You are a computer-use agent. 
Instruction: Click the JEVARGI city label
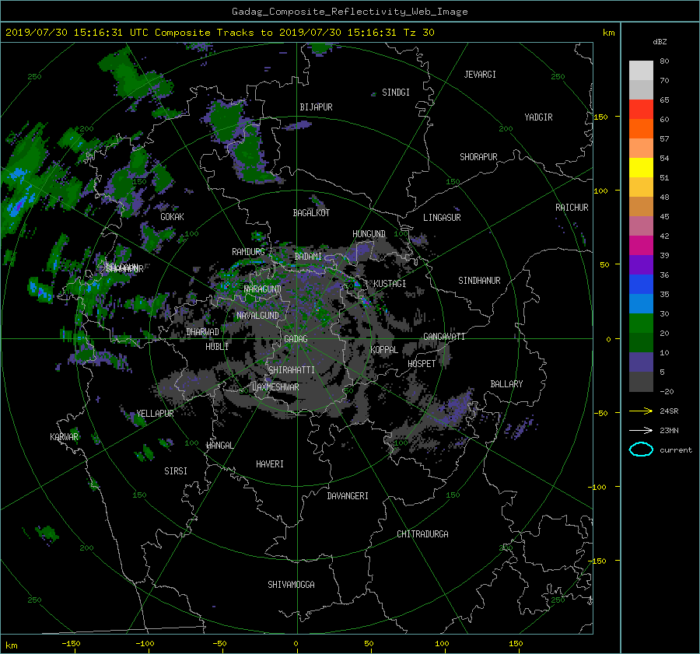480,75
